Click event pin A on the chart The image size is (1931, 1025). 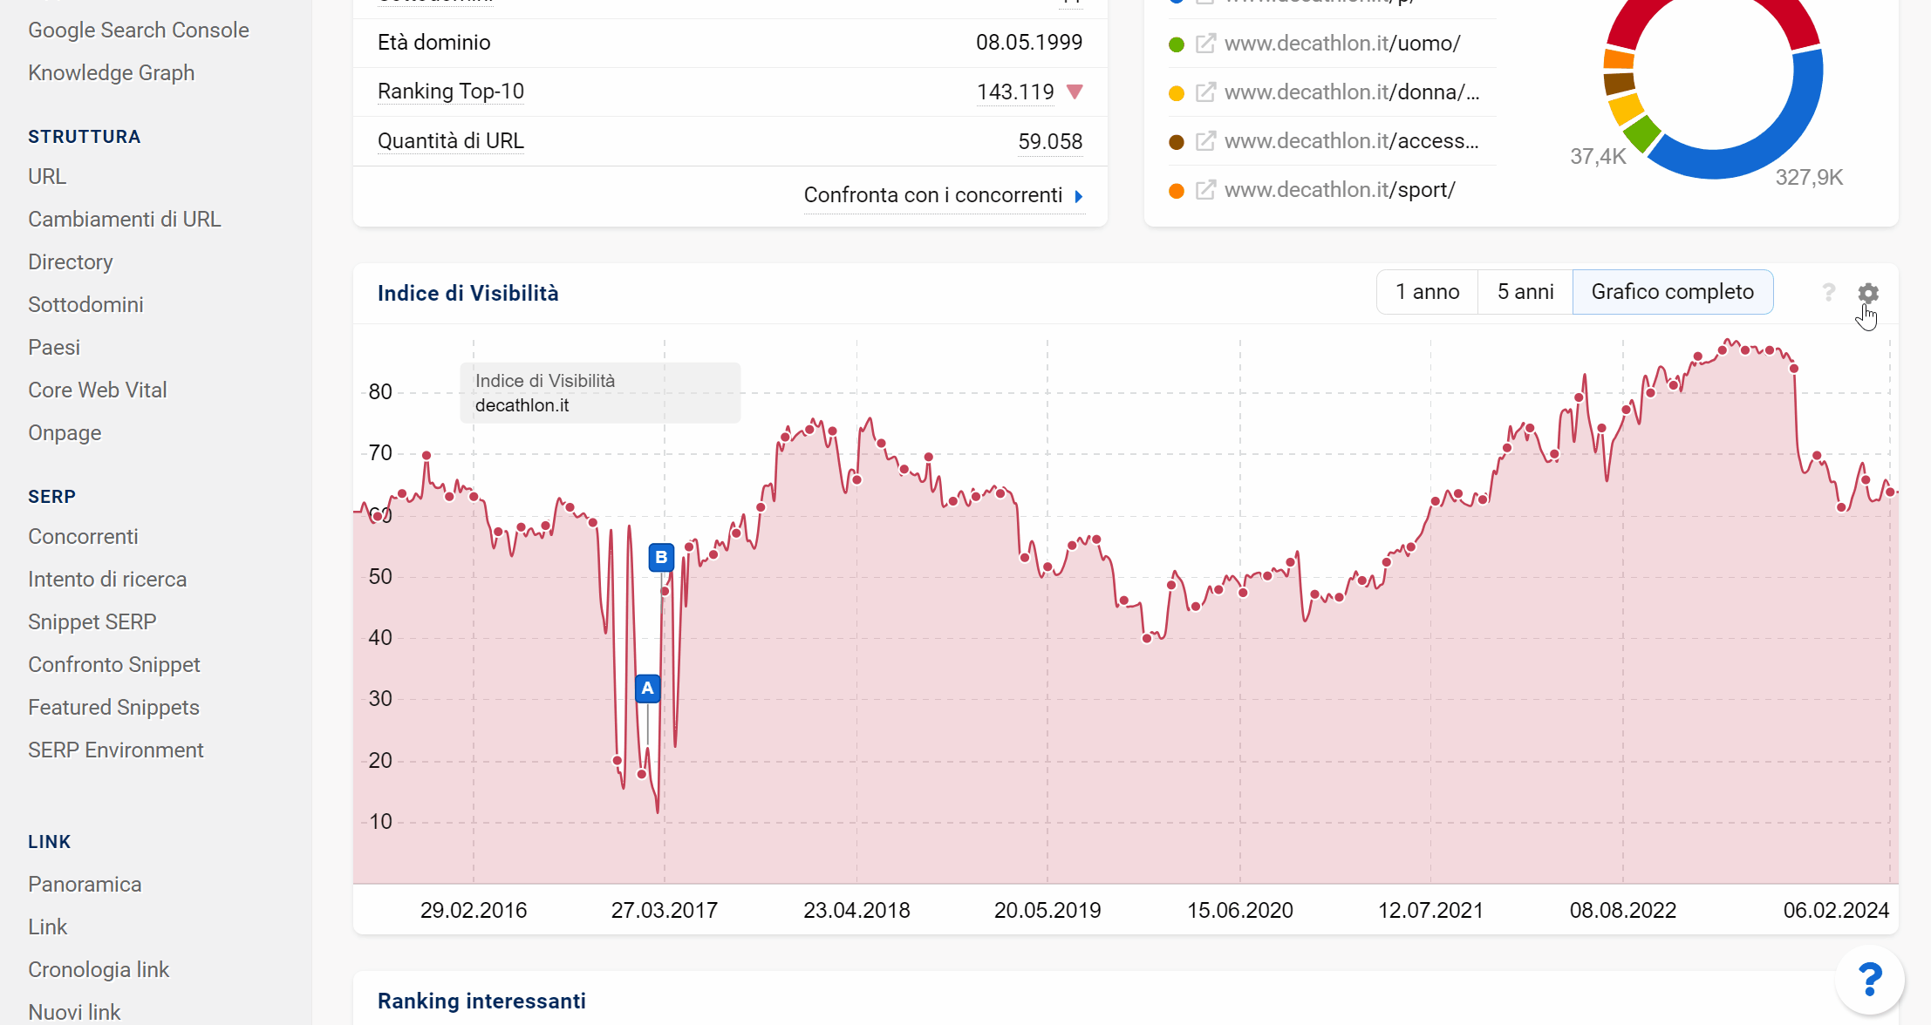[647, 688]
